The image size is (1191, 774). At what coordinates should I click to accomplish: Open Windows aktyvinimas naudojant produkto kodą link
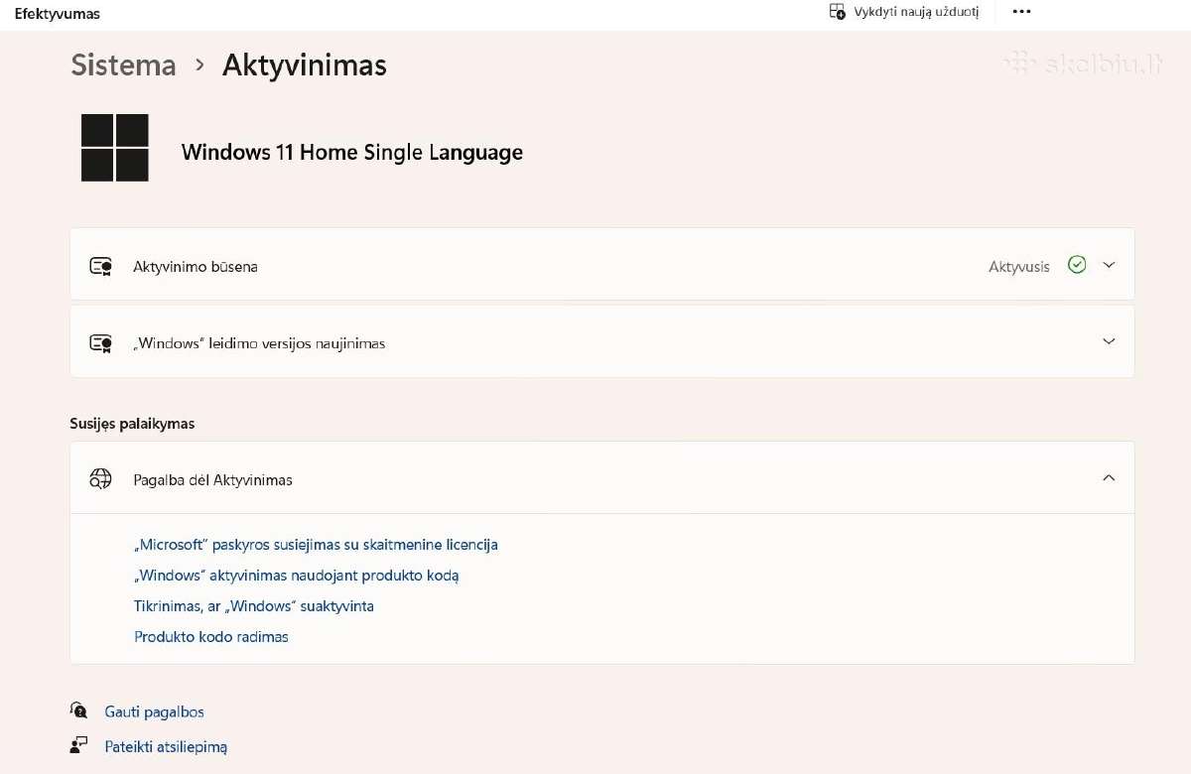(x=296, y=576)
